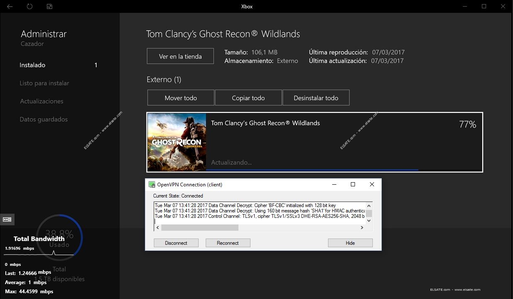Click the horizontal scrollbar thumb in OpenVPN log
The image size is (513, 299).
(200, 227)
